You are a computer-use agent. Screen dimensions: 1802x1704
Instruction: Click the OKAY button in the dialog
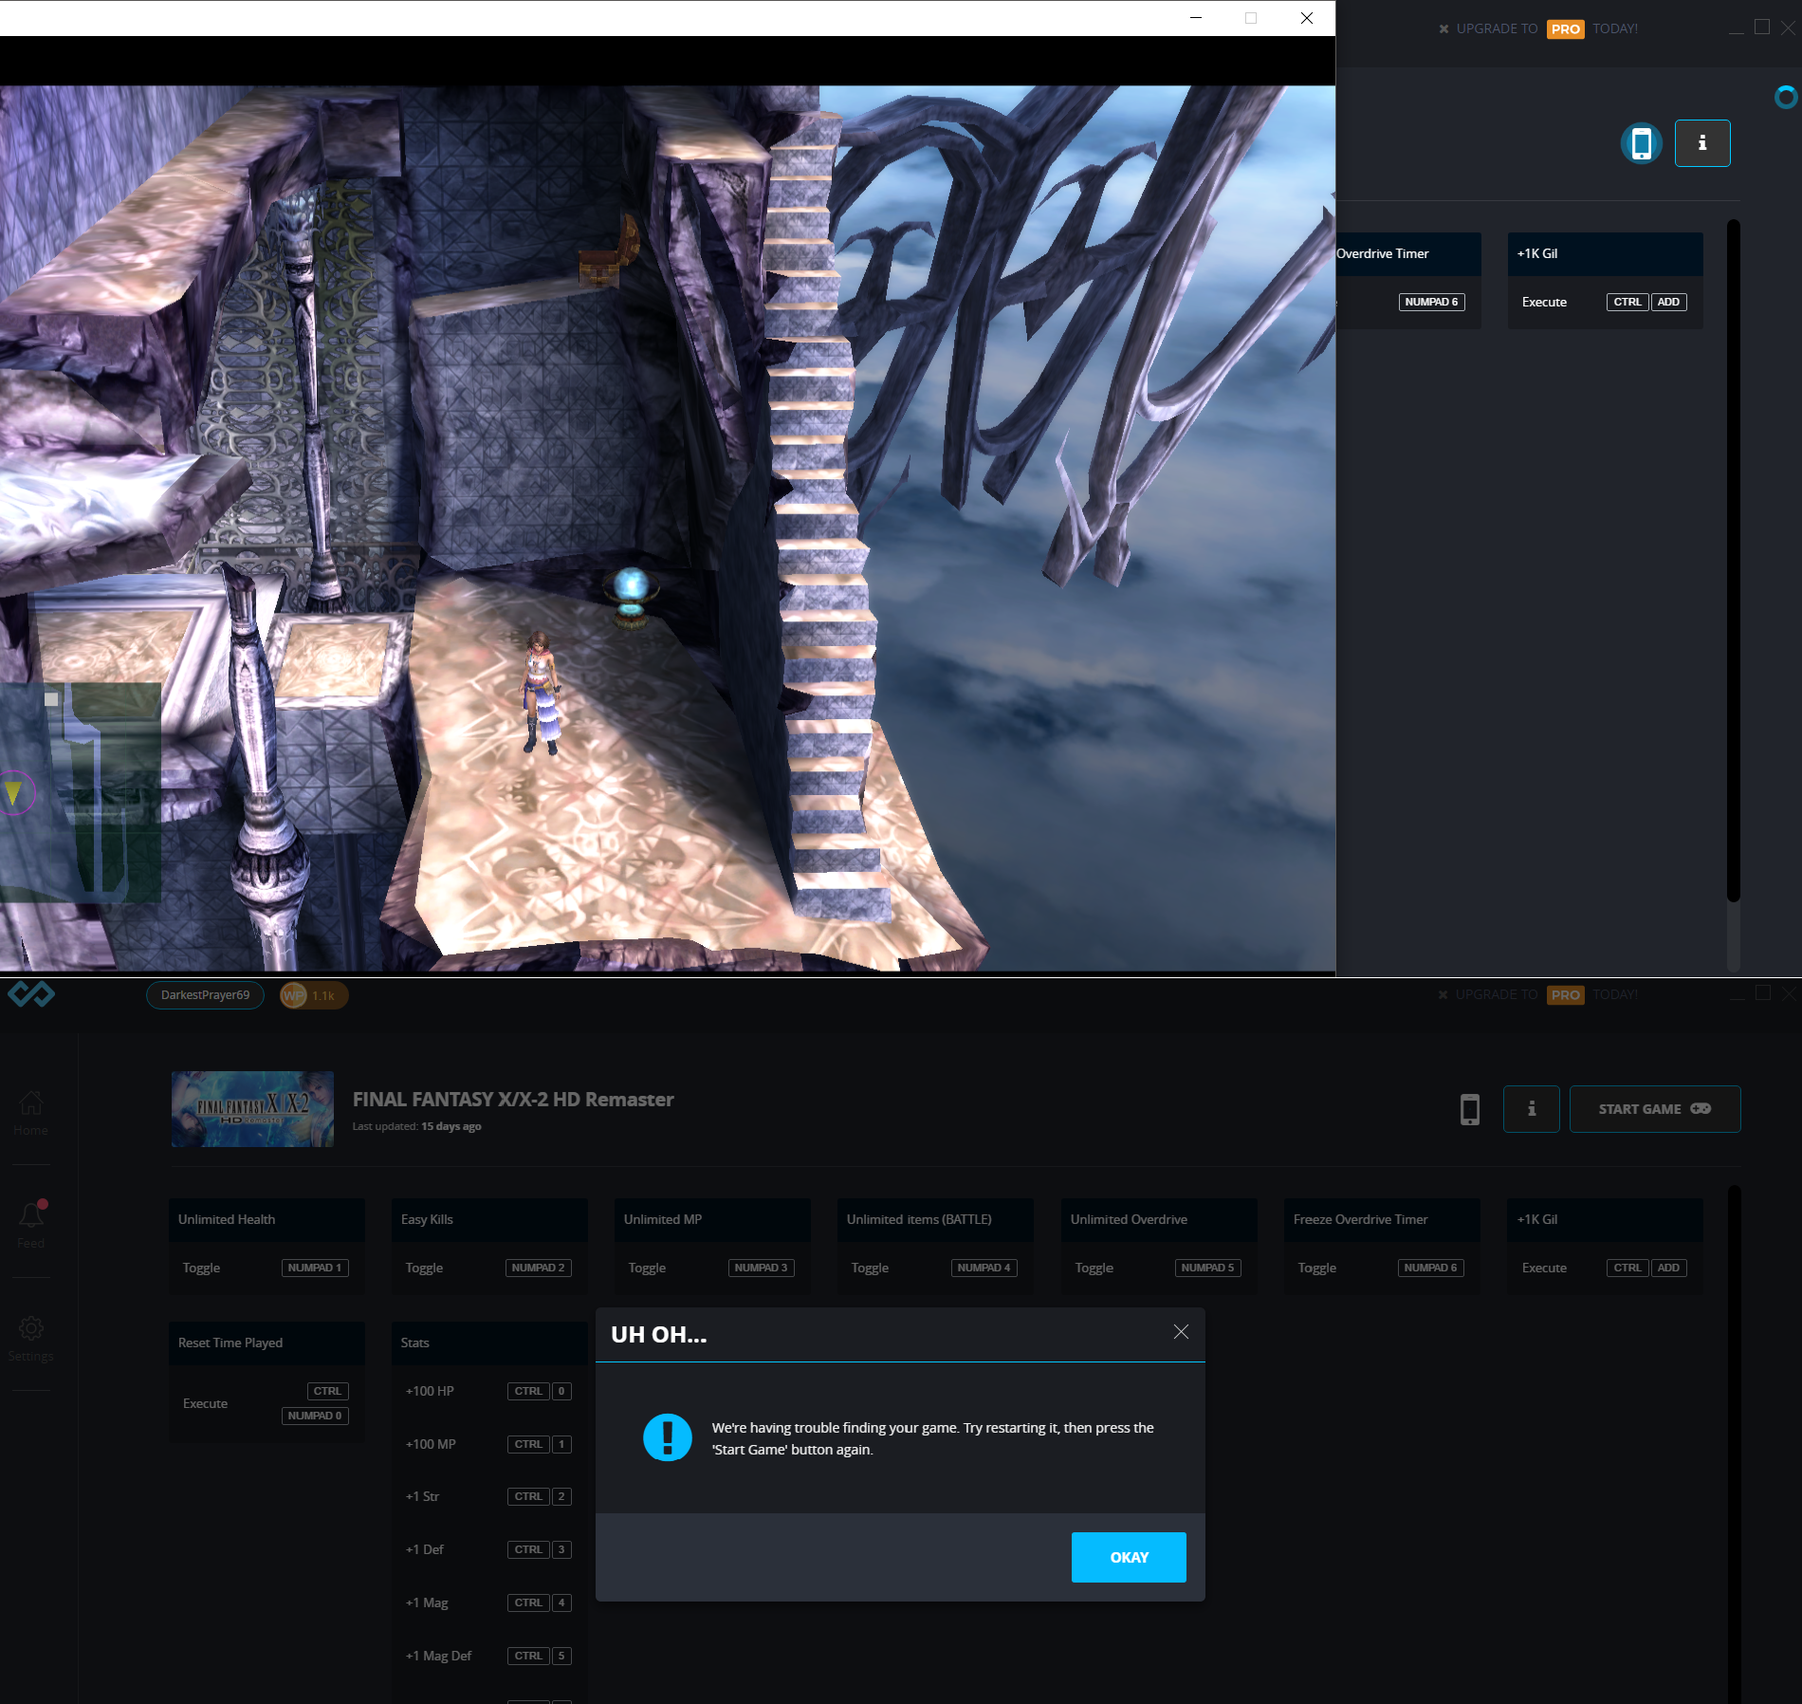tap(1128, 1557)
